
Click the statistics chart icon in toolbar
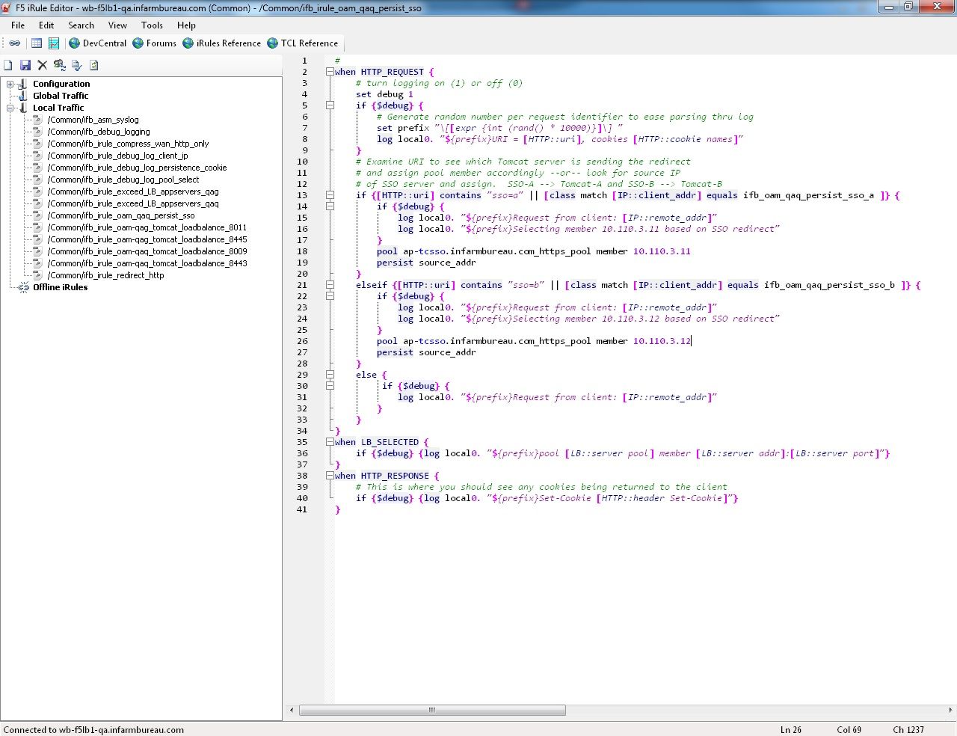coord(54,43)
